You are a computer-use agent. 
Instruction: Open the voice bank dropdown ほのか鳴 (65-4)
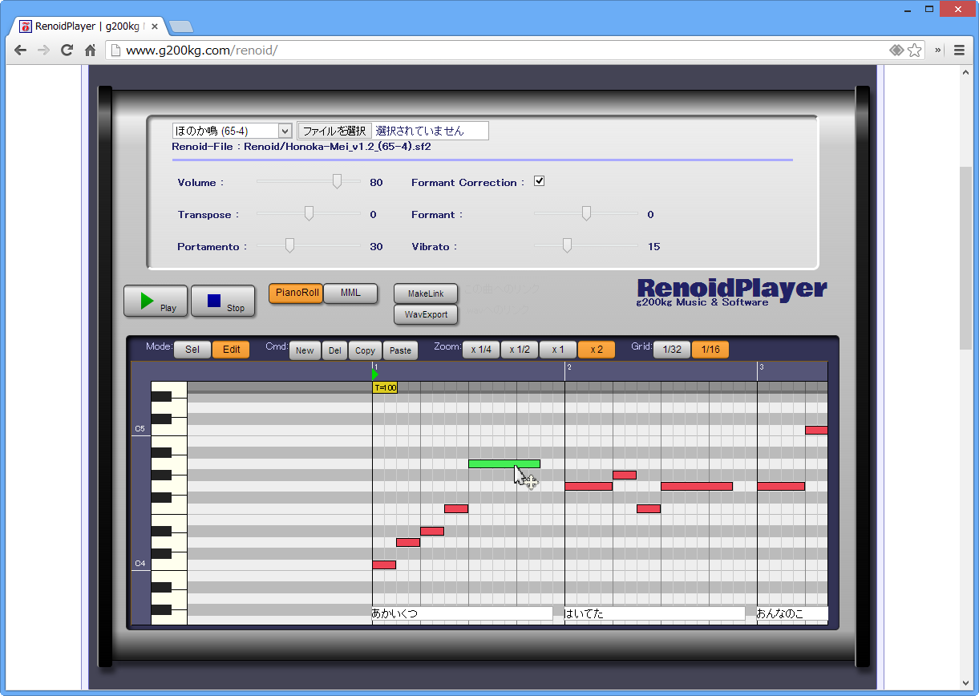232,131
